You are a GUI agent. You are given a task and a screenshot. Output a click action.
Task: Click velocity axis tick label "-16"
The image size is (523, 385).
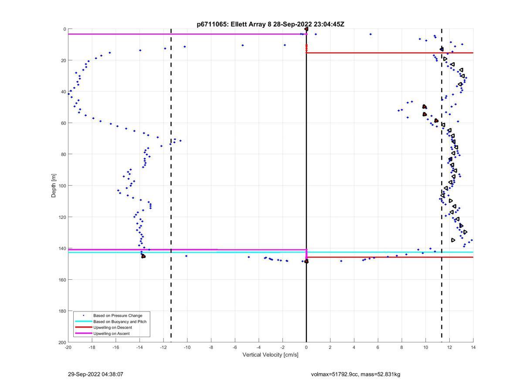click(x=116, y=347)
